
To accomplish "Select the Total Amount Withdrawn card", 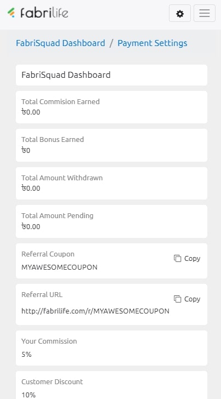I will point(111,183).
